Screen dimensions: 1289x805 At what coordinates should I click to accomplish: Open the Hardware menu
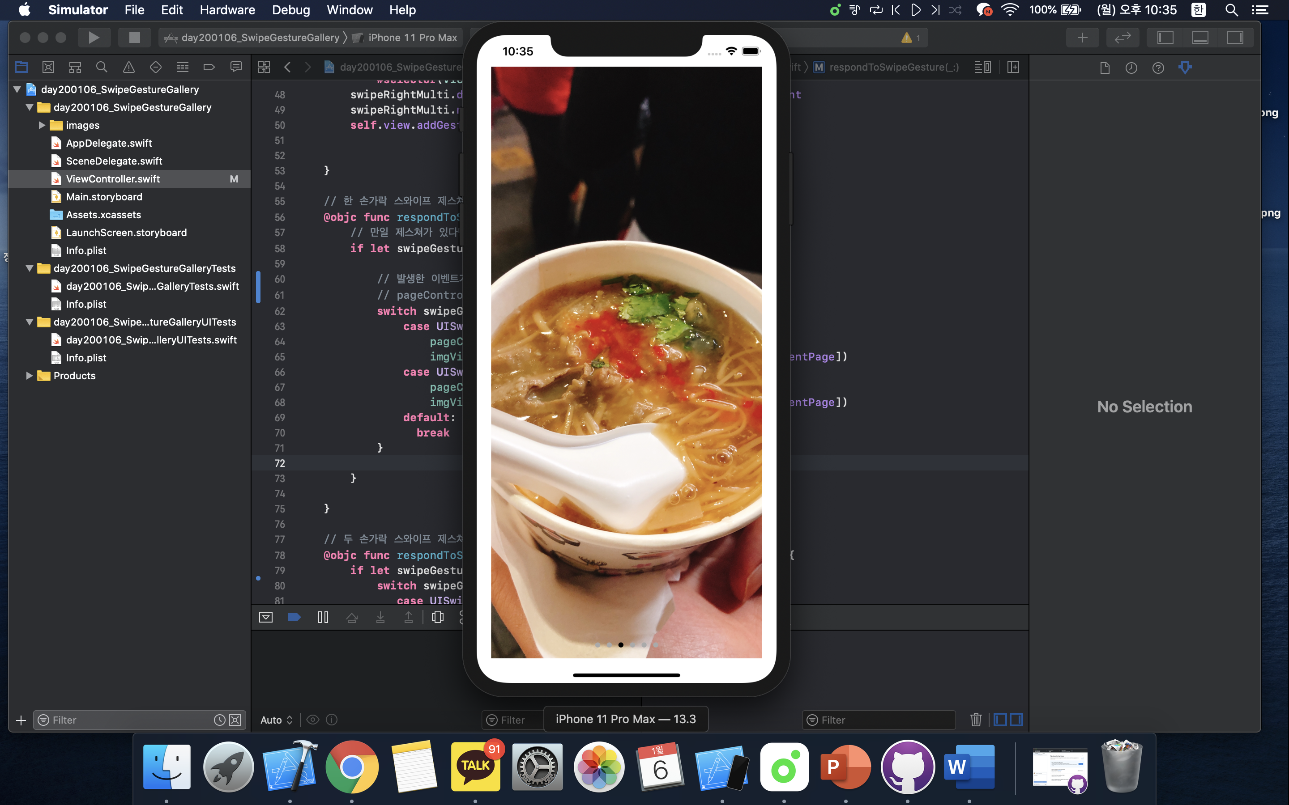pyautogui.click(x=227, y=9)
